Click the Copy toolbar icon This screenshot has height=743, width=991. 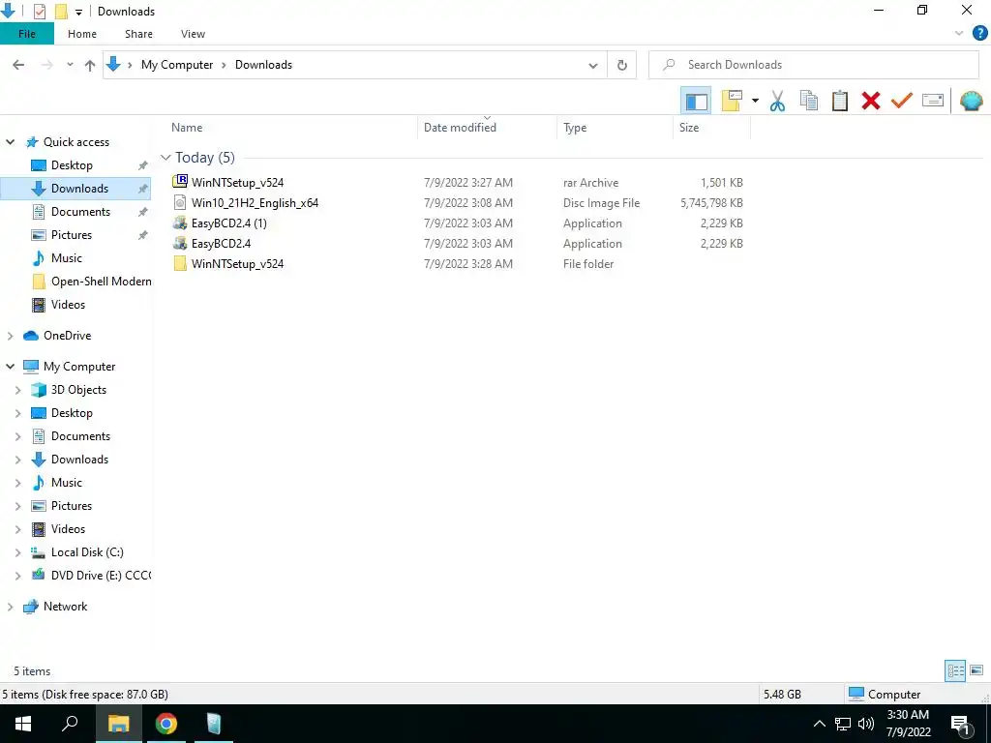coord(808,101)
